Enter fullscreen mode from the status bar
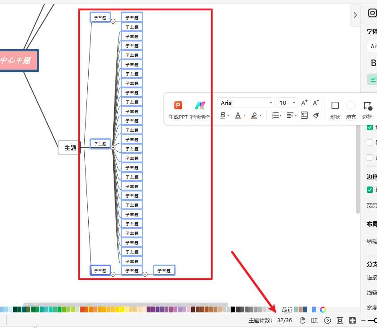The width and height of the screenshot is (377, 328). (352, 320)
